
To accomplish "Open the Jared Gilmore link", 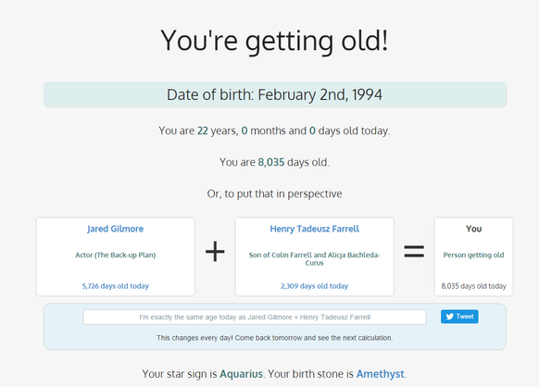I will [115, 229].
